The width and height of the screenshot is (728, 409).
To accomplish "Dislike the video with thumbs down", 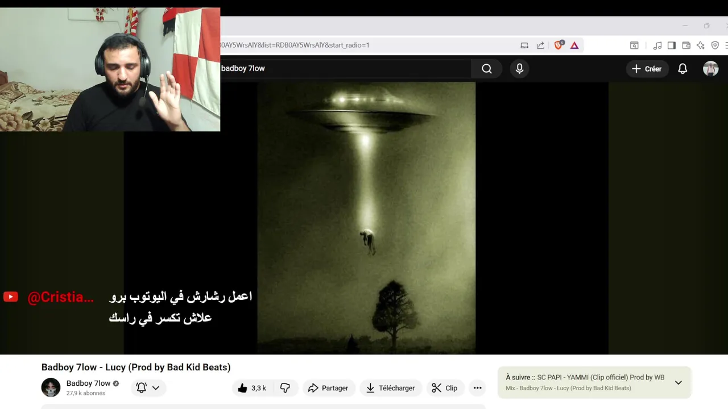I will pos(286,388).
